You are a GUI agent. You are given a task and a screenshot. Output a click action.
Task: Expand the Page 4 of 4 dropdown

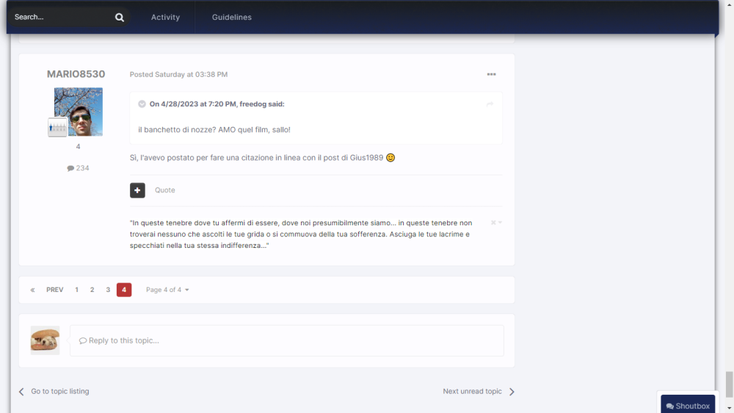(167, 290)
